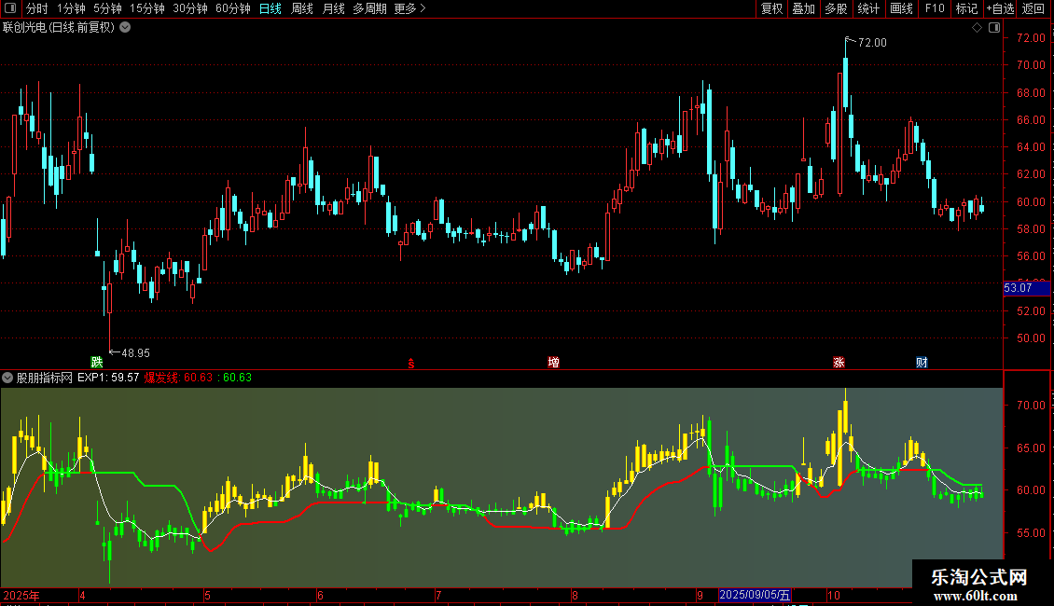Click the 2025年 timeline label

21,595
